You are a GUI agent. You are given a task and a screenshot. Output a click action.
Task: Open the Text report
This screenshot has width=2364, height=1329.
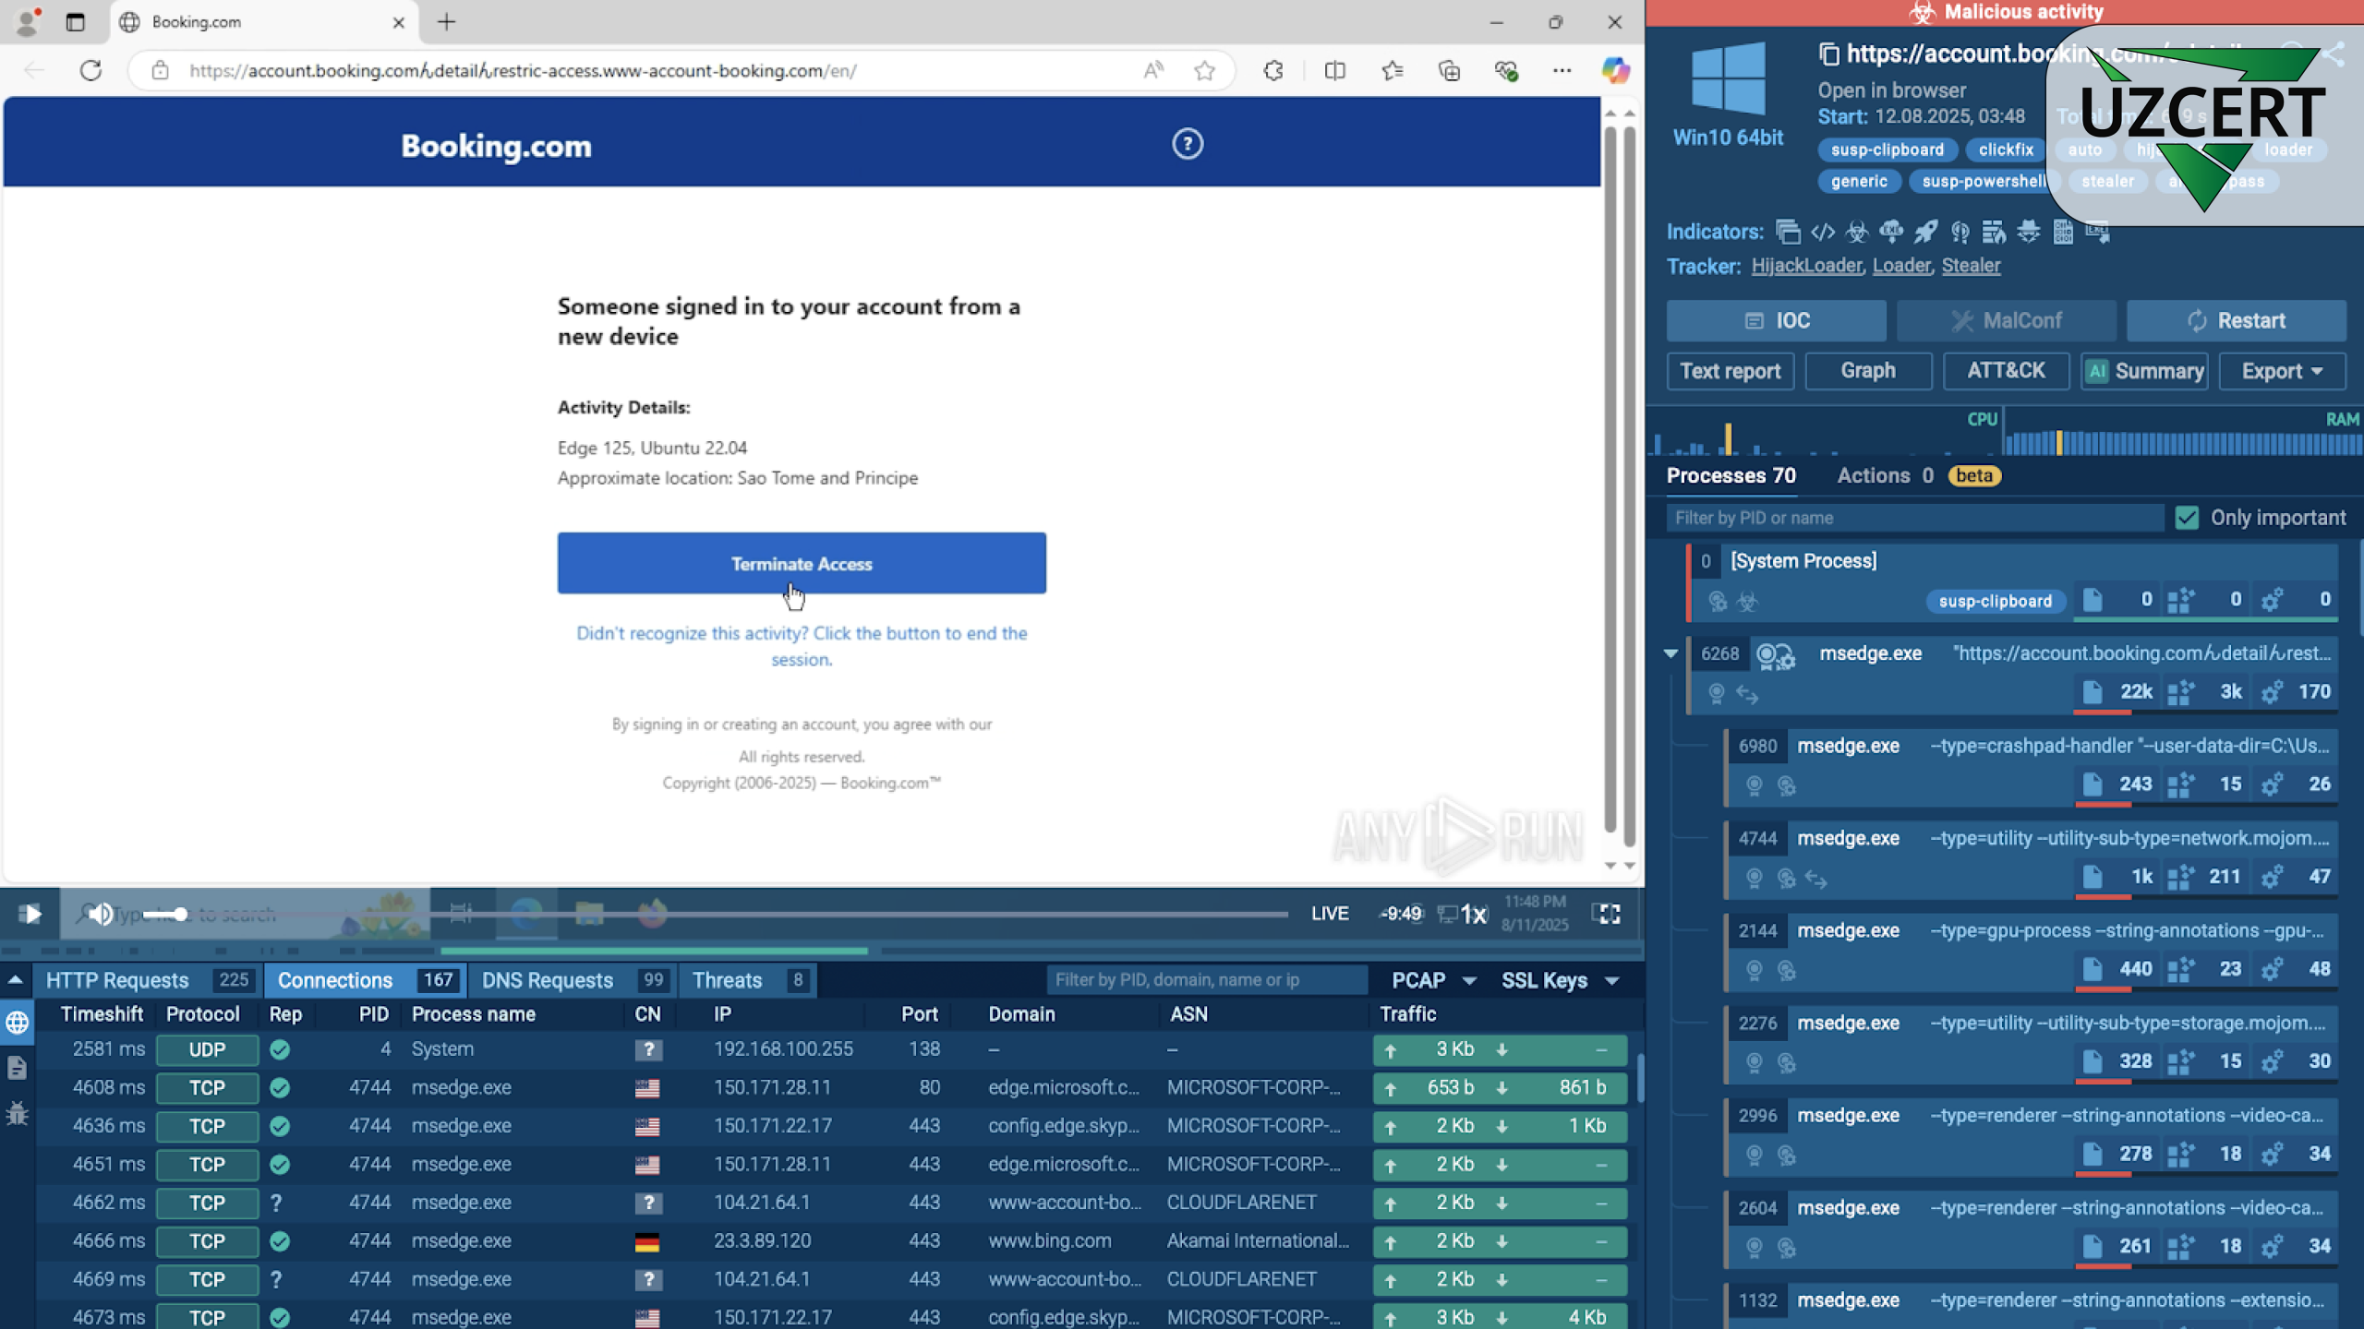click(x=1730, y=371)
